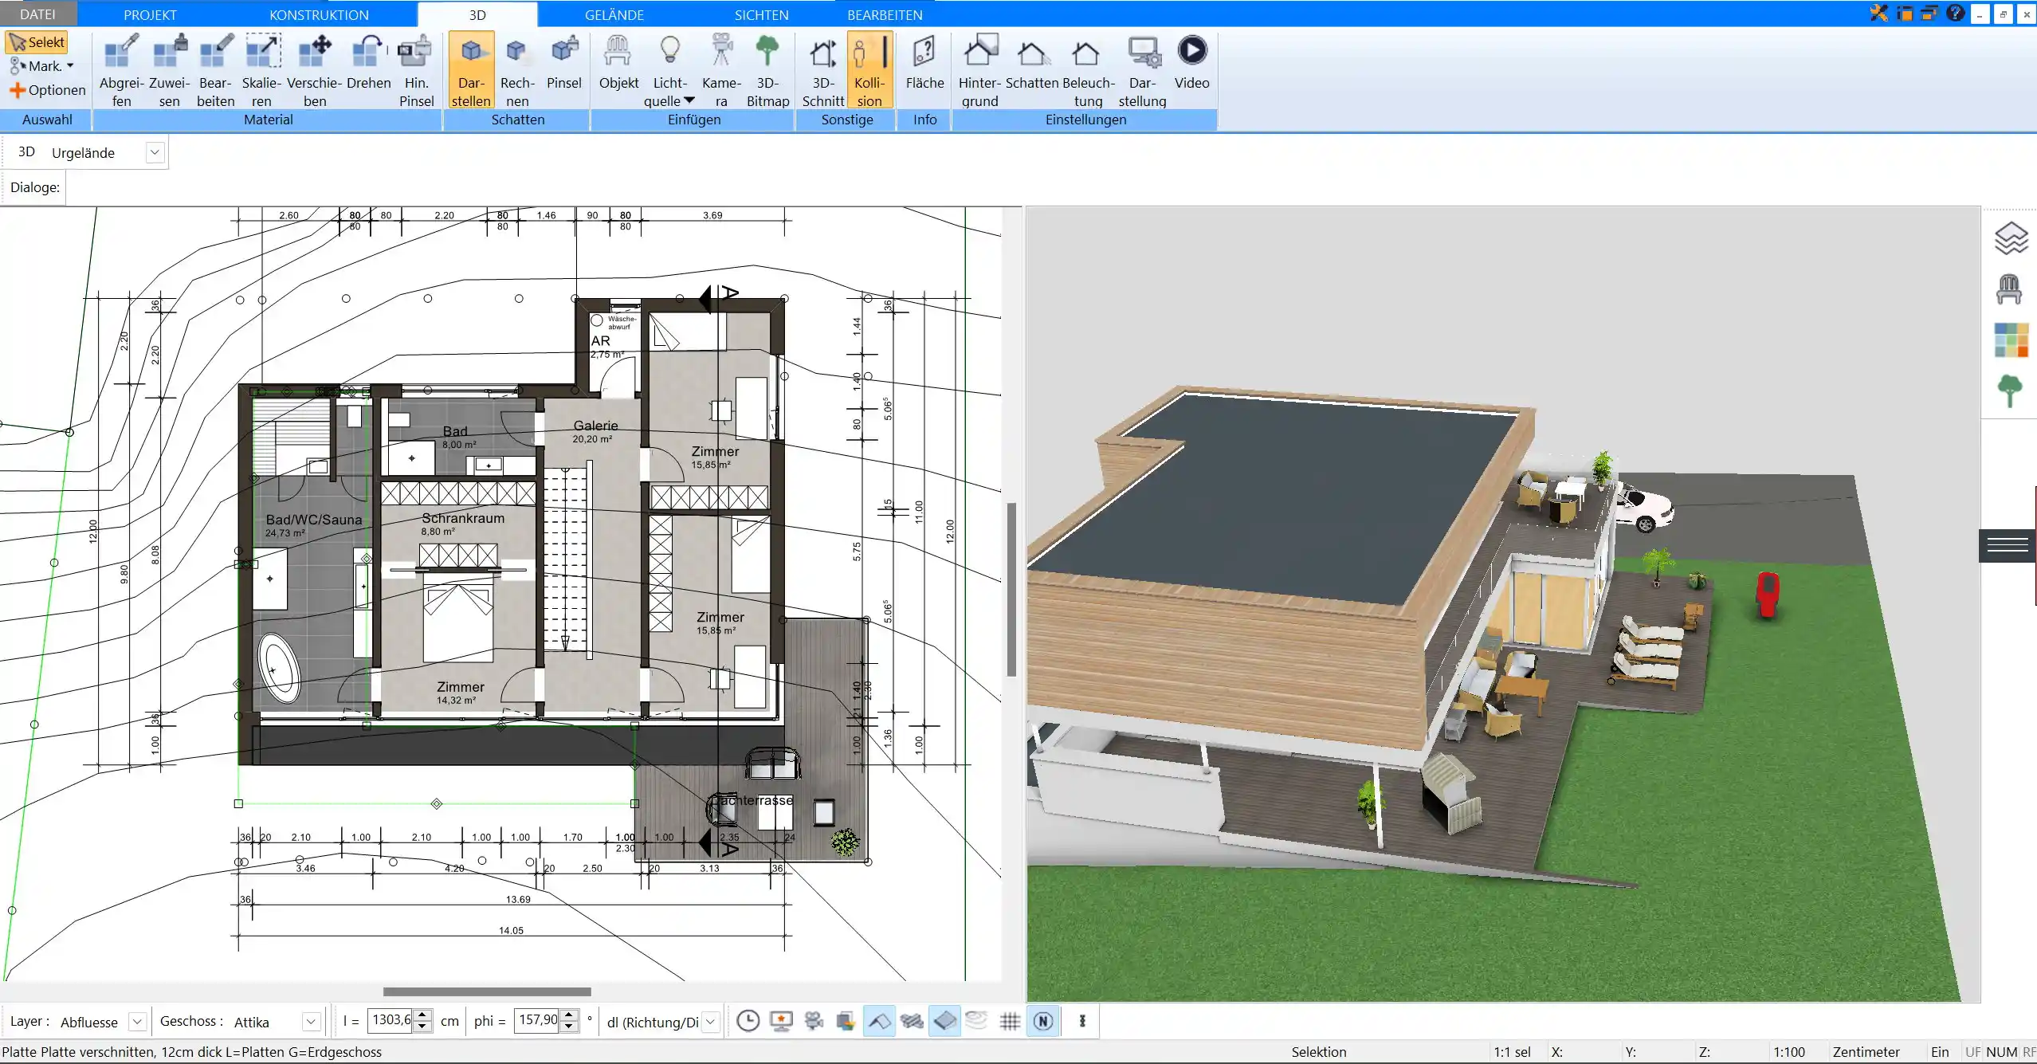The height and width of the screenshot is (1064, 2037).
Task: Open the Bearbeiten material tool
Action: (x=216, y=70)
